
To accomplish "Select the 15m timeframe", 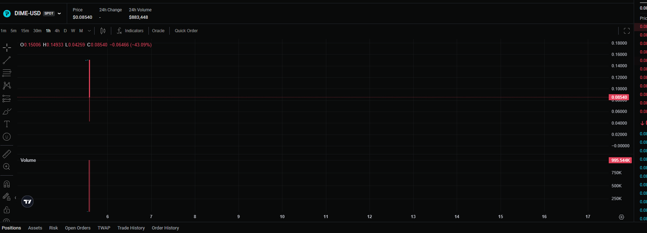I will [25, 31].
